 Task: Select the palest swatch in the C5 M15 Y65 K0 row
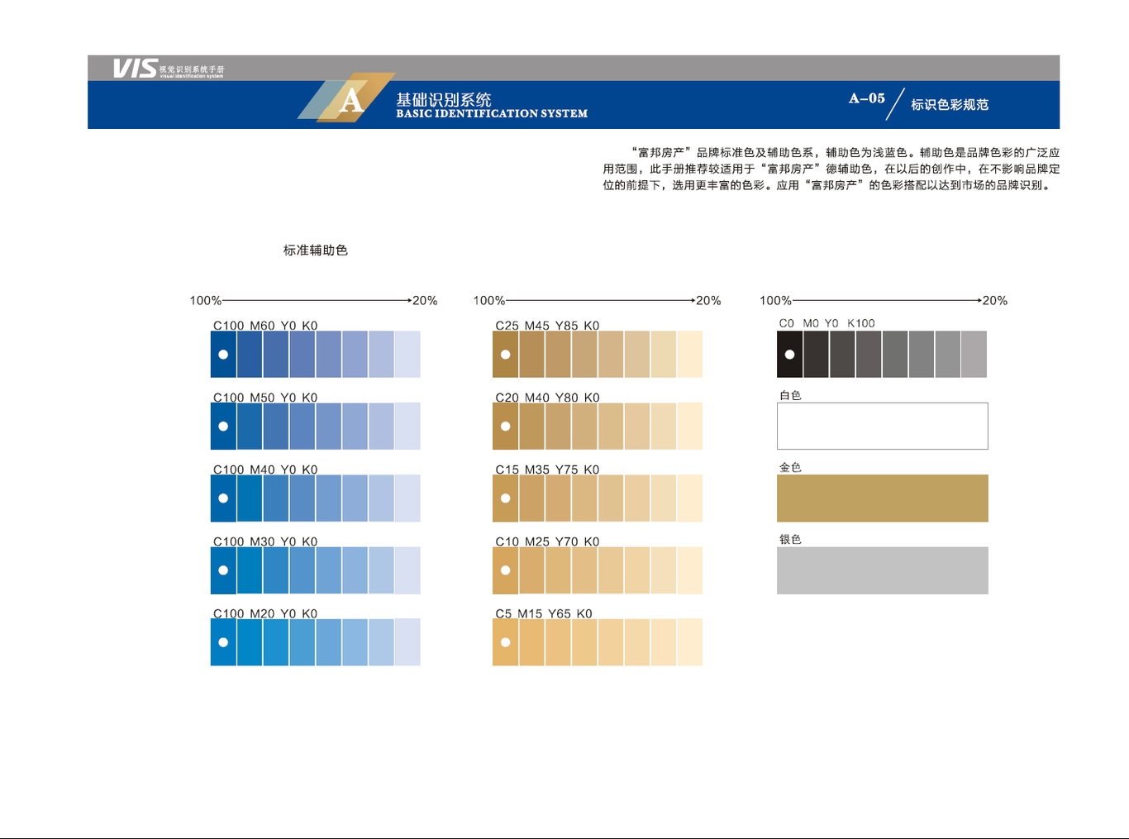click(690, 642)
